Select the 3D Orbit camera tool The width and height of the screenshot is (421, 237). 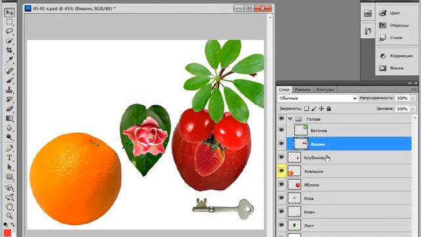[9, 197]
